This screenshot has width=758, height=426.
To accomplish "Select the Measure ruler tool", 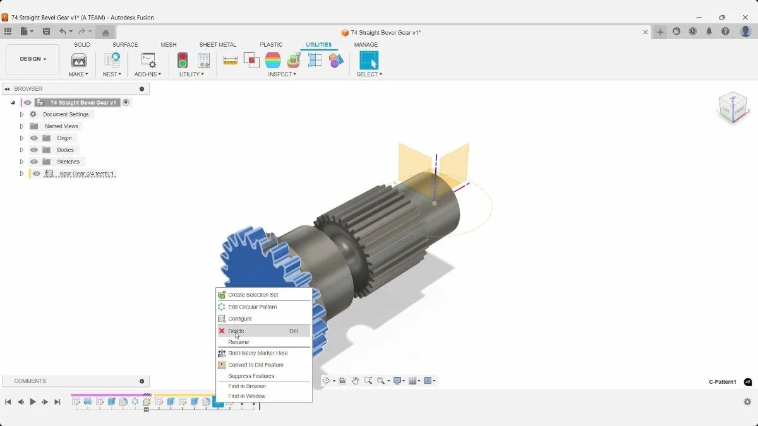I will [231, 61].
